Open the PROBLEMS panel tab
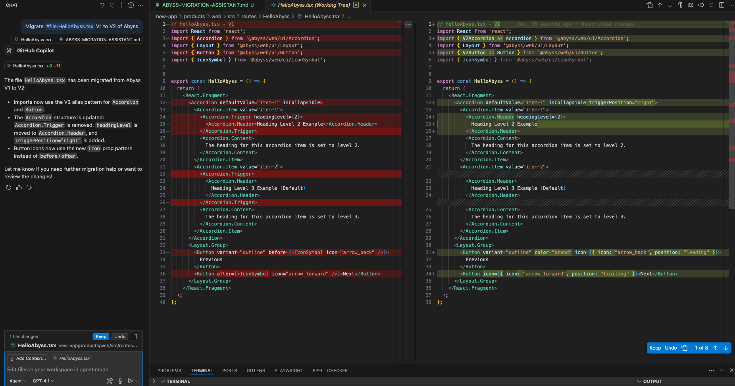735x386 pixels. [x=169, y=371]
